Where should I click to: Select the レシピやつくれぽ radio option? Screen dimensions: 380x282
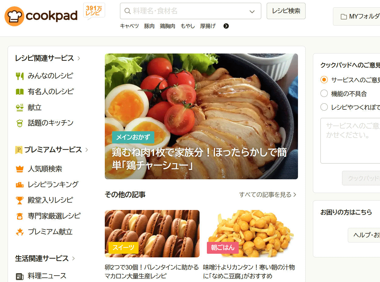point(324,107)
